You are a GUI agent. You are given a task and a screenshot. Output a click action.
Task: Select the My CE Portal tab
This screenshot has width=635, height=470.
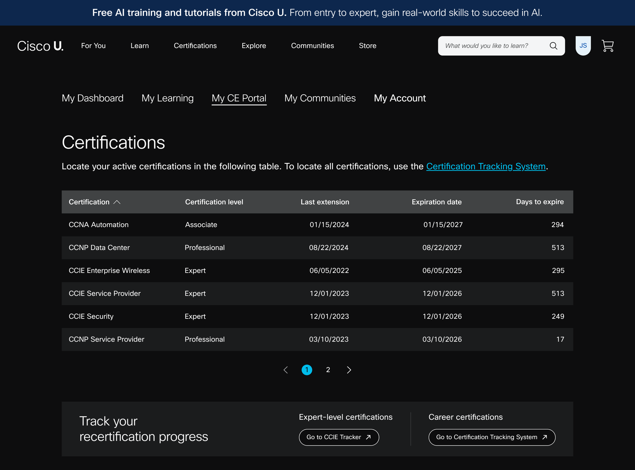[239, 98]
